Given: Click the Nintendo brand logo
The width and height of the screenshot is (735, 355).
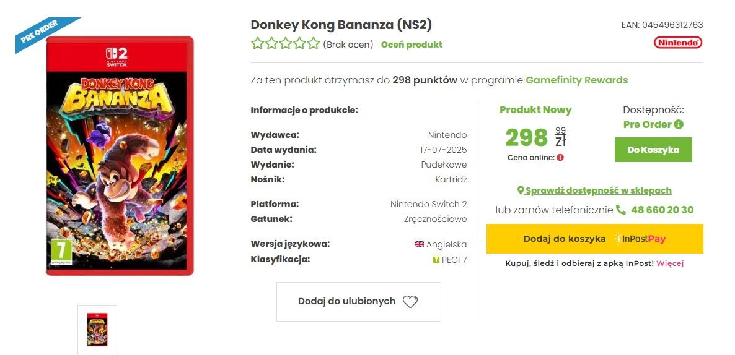Looking at the screenshot, I should tap(678, 43).
